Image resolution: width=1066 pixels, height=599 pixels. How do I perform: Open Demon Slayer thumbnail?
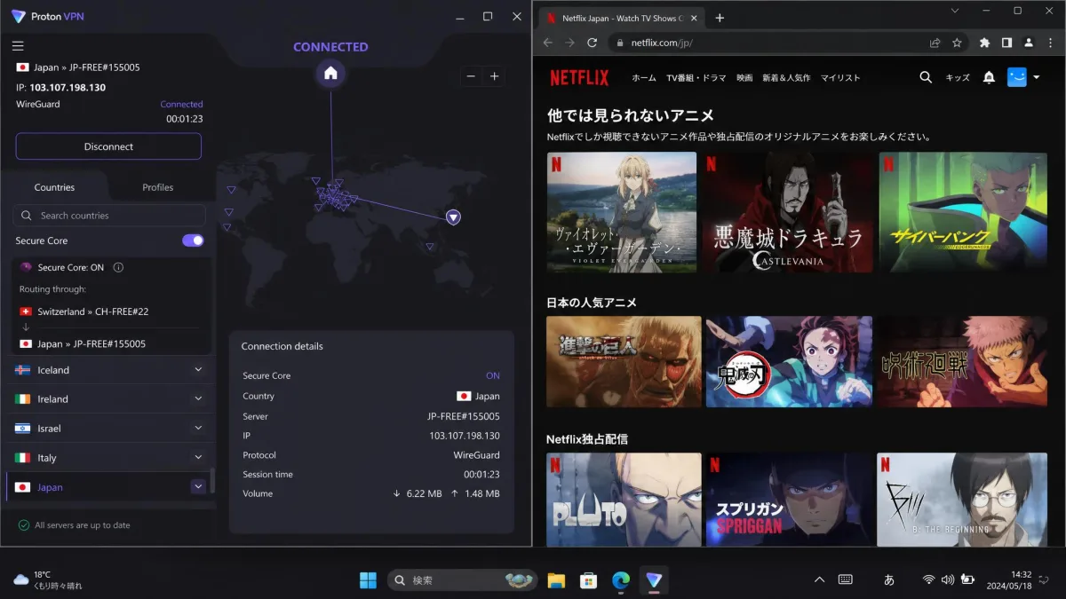[x=789, y=361]
